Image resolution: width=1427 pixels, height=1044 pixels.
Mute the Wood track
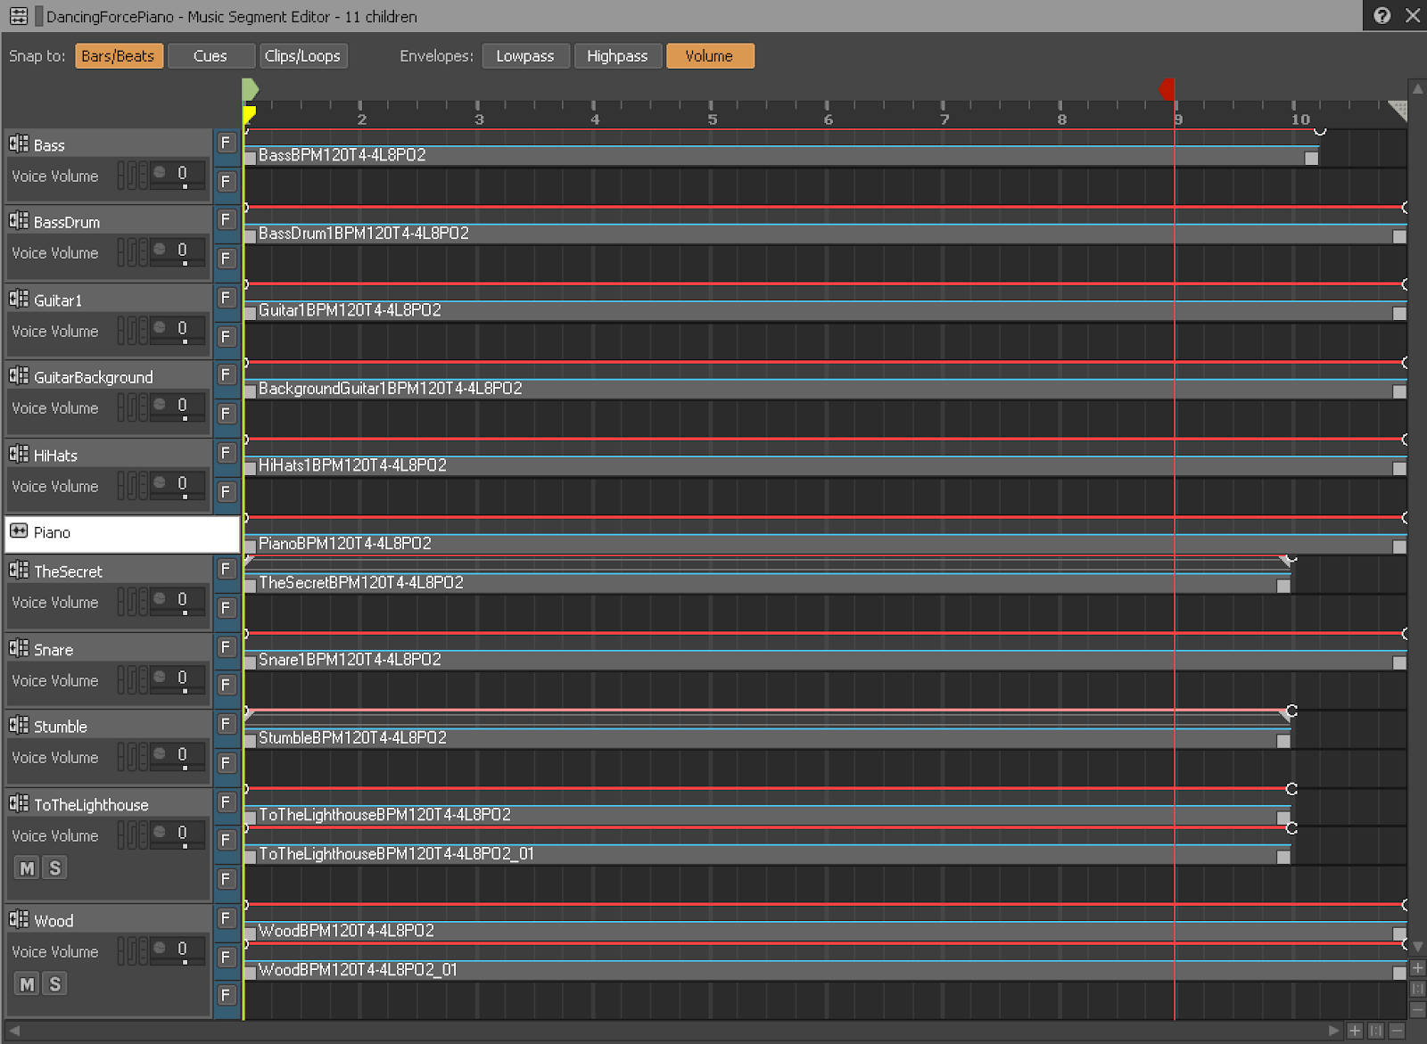tap(28, 984)
